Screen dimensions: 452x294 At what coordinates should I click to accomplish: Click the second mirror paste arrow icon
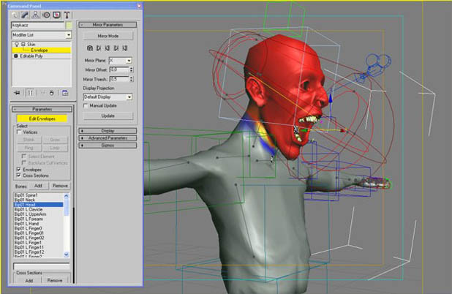99,48
